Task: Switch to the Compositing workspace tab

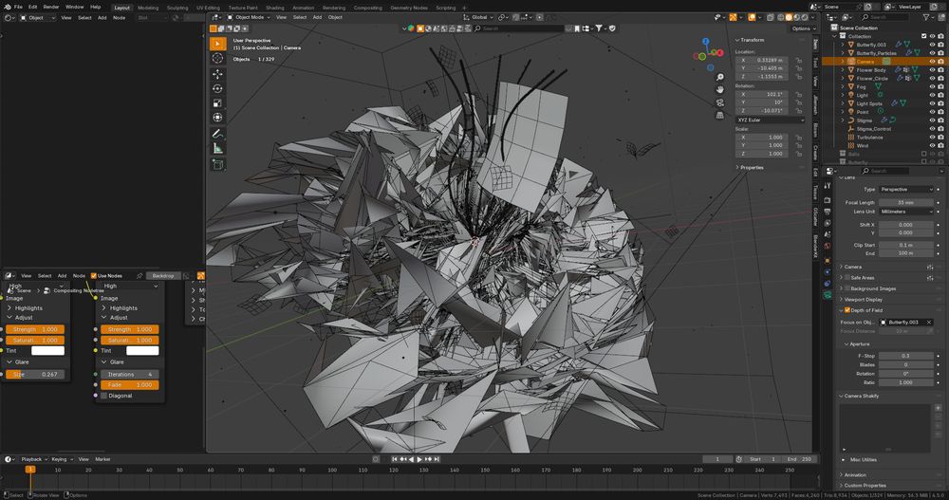Action: coord(368,8)
